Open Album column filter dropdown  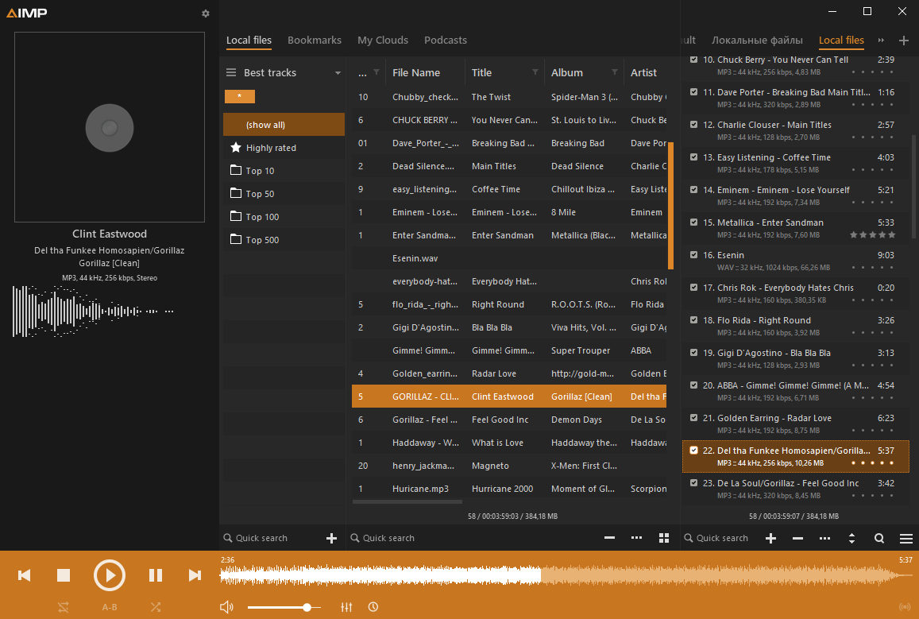[614, 72]
